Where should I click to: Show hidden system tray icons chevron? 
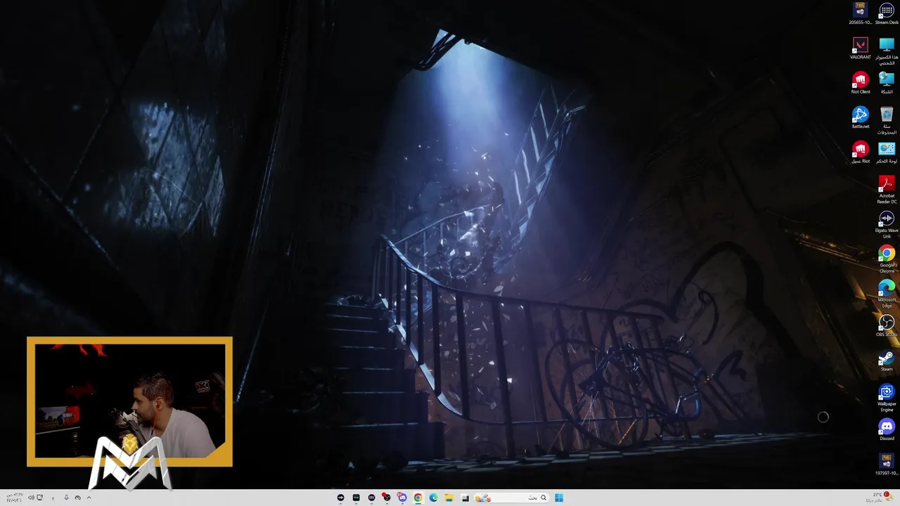click(89, 498)
